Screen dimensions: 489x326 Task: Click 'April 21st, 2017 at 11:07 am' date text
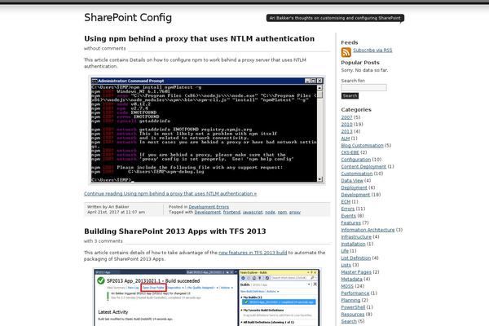(116, 212)
